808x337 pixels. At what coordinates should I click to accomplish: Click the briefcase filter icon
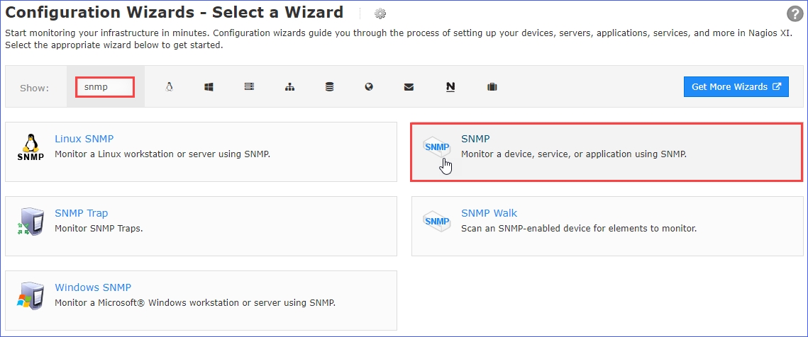[492, 87]
